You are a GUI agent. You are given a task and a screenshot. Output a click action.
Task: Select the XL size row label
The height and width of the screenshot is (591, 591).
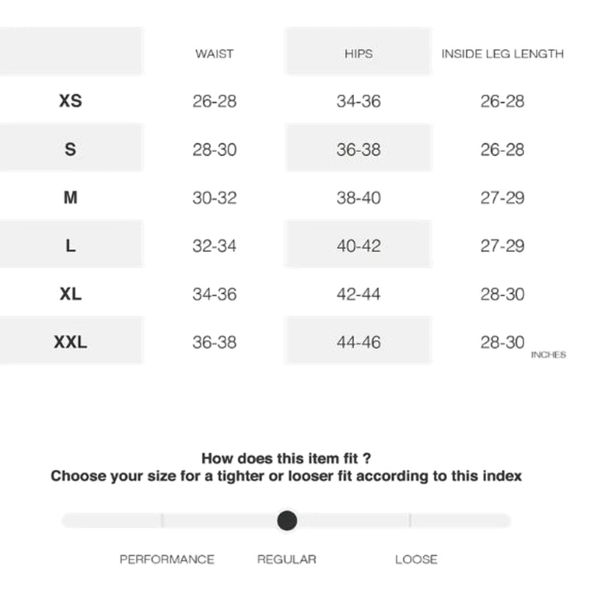[x=70, y=294]
